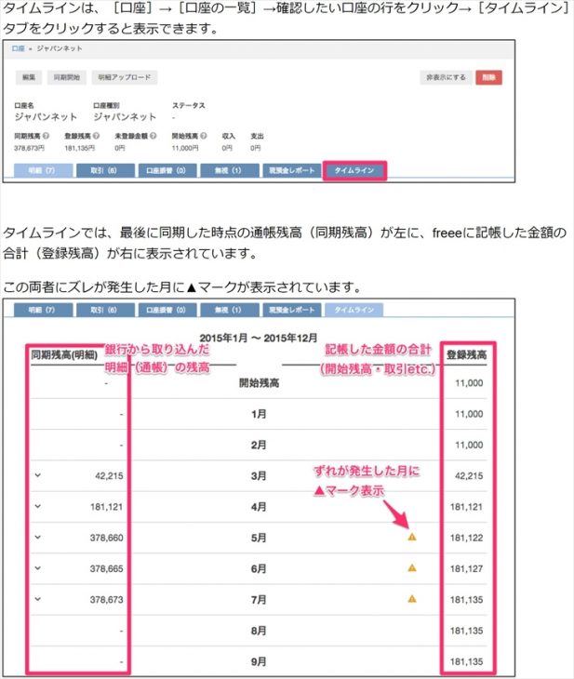
Task: Follow the 口座 breadcrumb link
Action: [x=19, y=47]
